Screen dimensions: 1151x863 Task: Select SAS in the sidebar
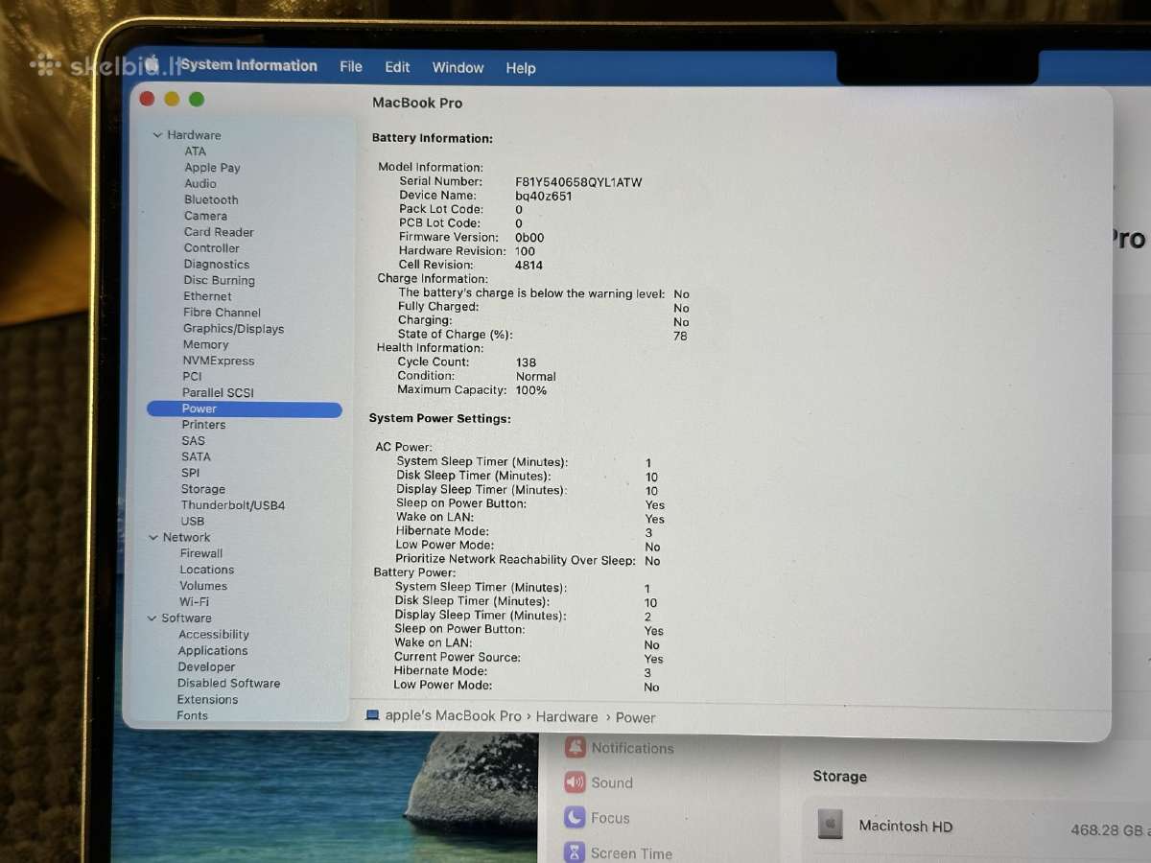point(193,441)
